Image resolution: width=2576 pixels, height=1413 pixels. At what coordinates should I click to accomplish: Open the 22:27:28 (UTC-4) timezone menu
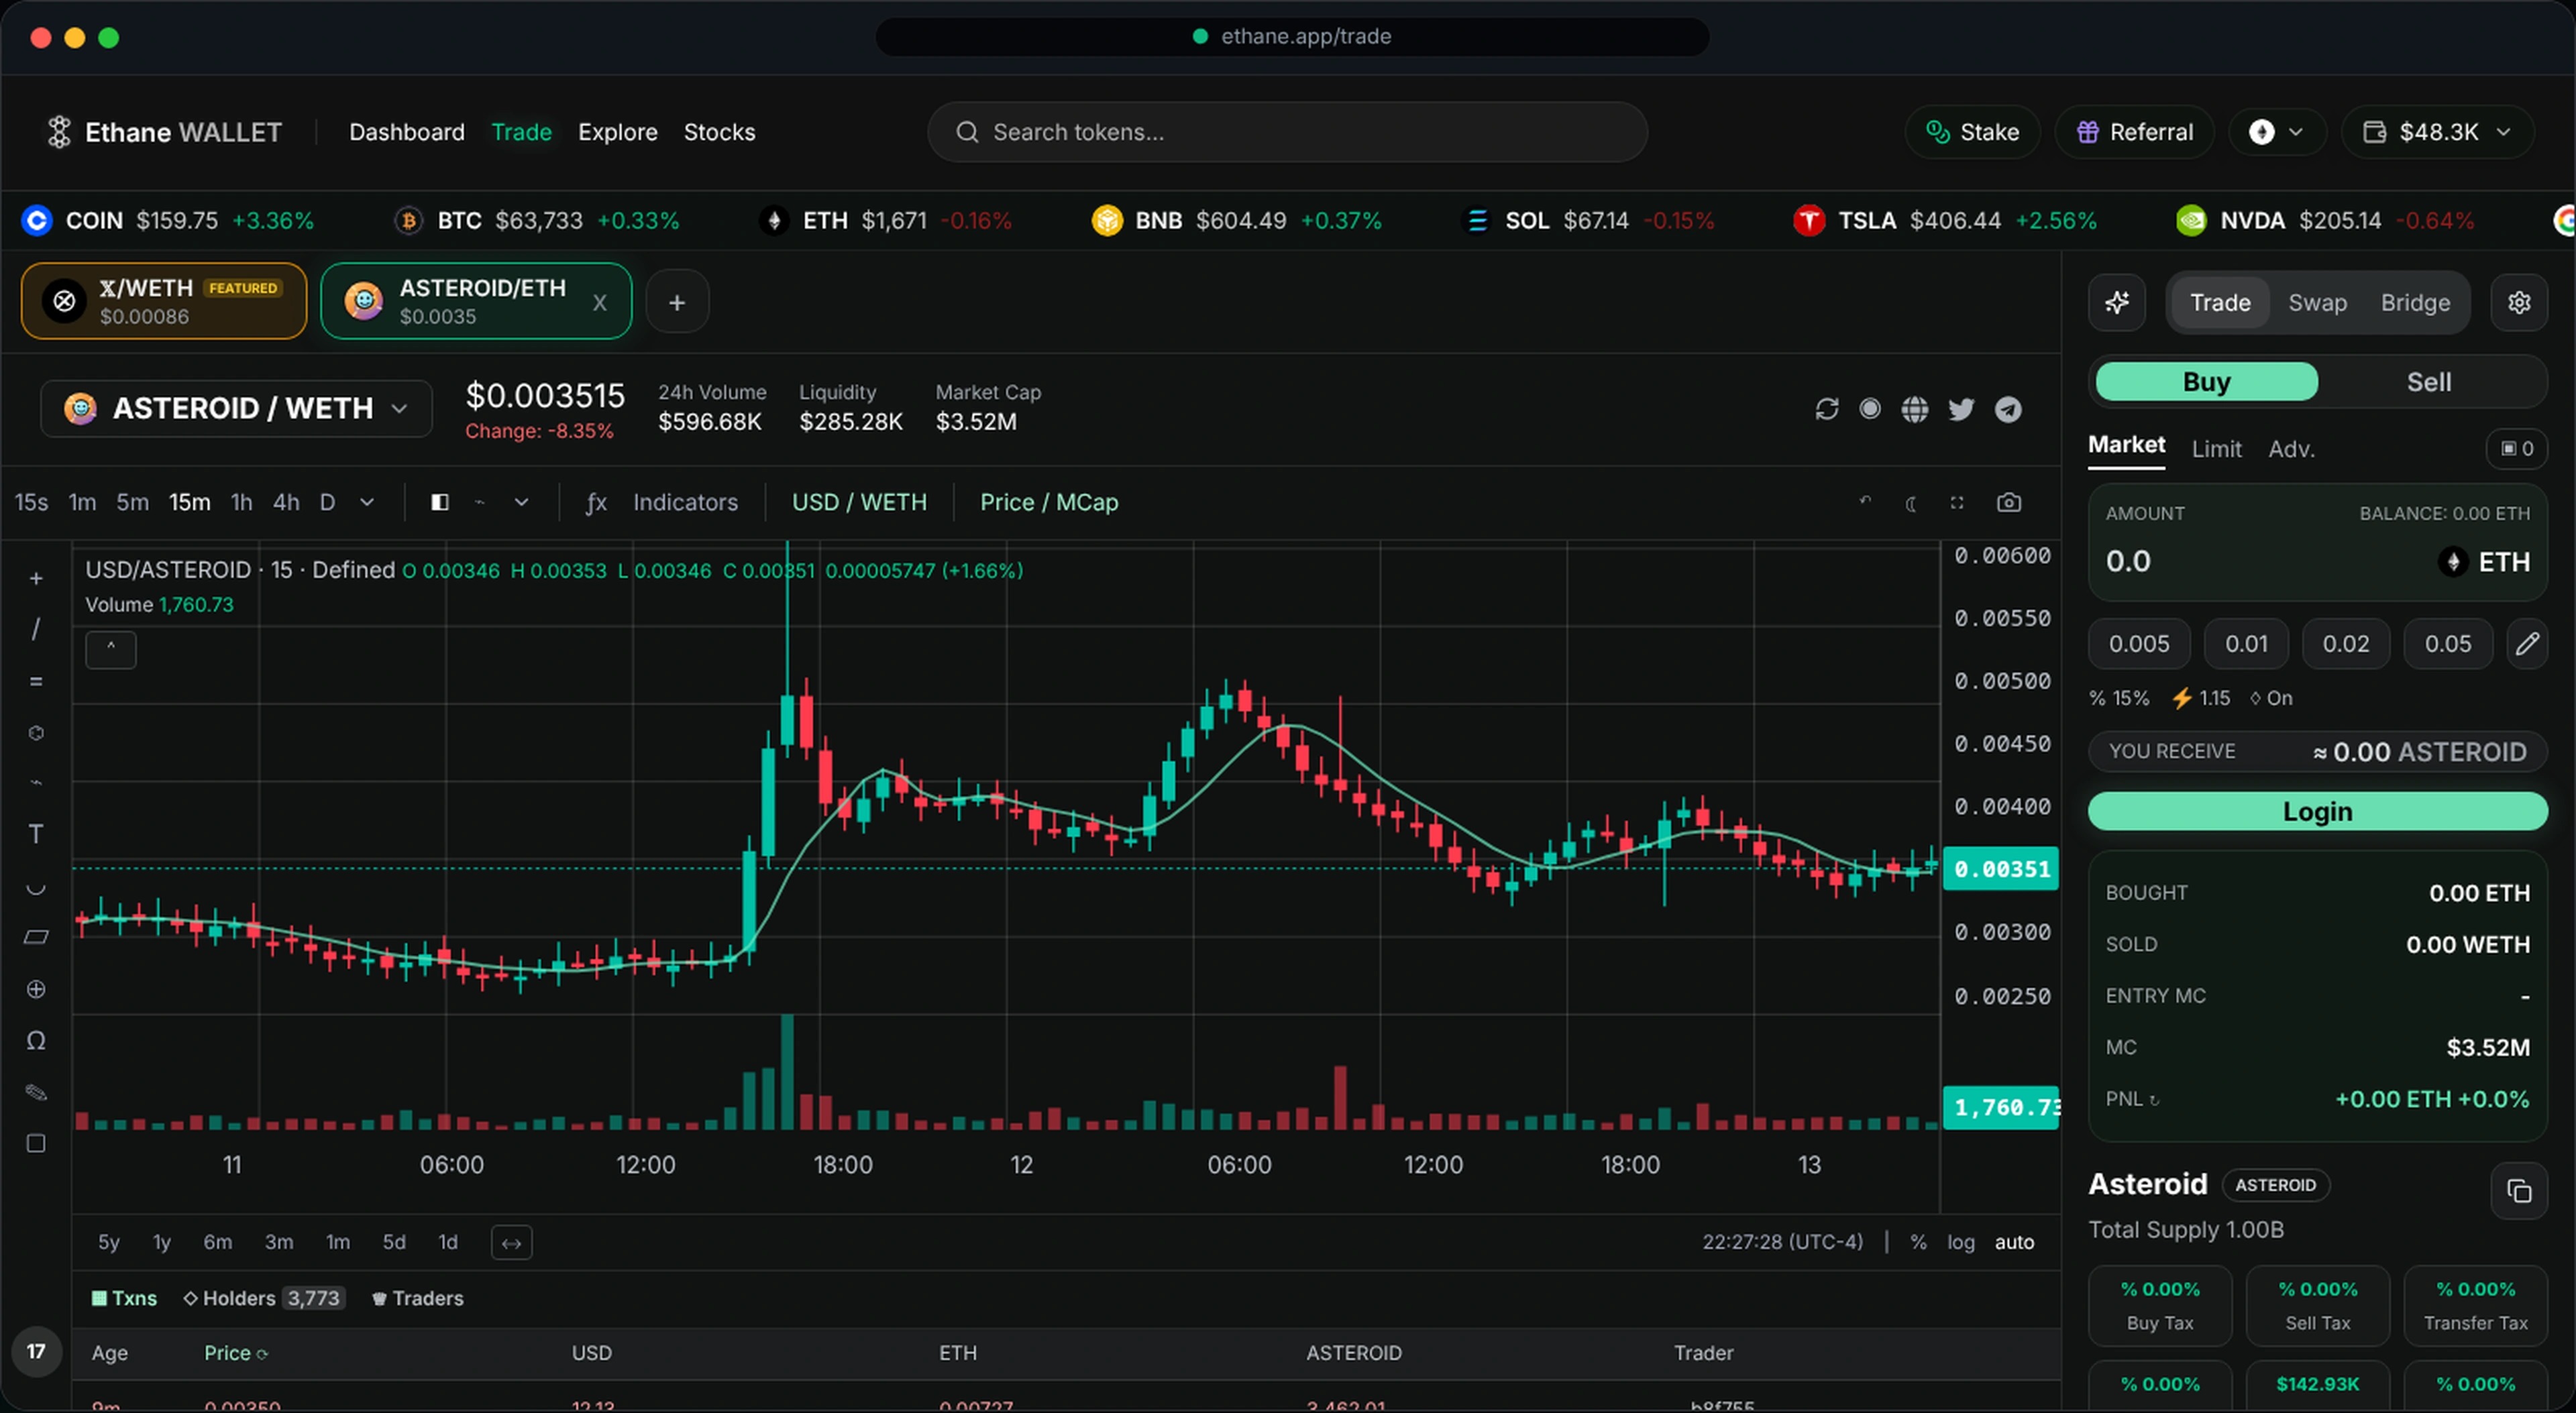point(1782,1242)
